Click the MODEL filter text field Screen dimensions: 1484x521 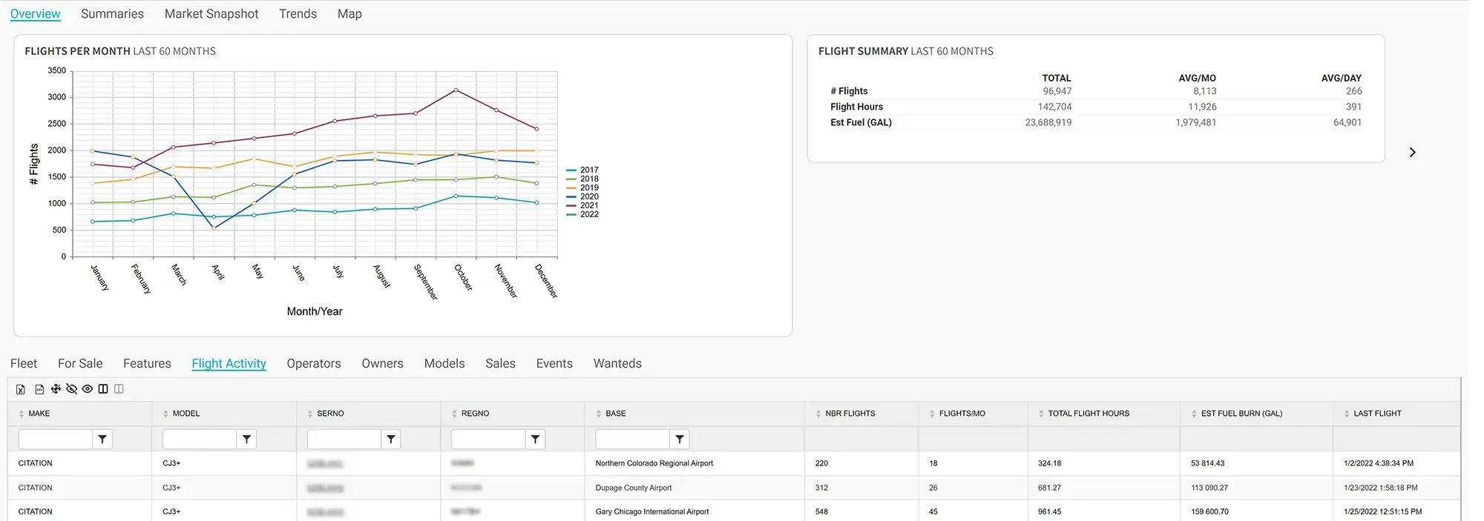pyautogui.click(x=199, y=439)
